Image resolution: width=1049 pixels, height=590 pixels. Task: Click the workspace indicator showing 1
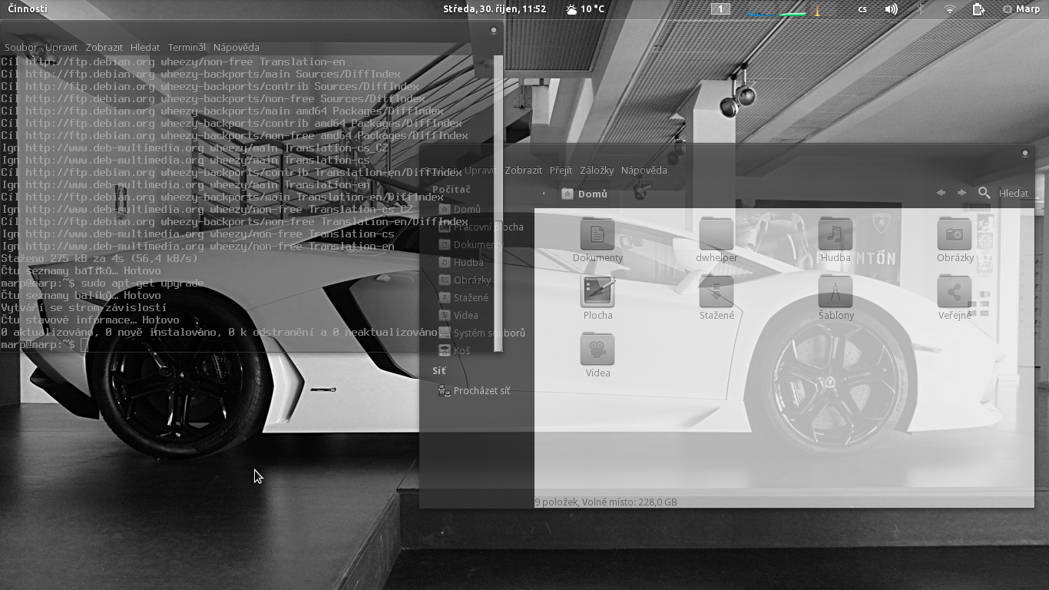click(x=720, y=9)
